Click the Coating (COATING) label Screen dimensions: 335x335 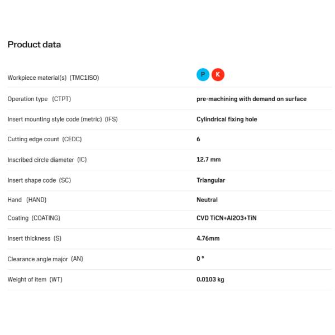pyautogui.click(x=33, y=218)
